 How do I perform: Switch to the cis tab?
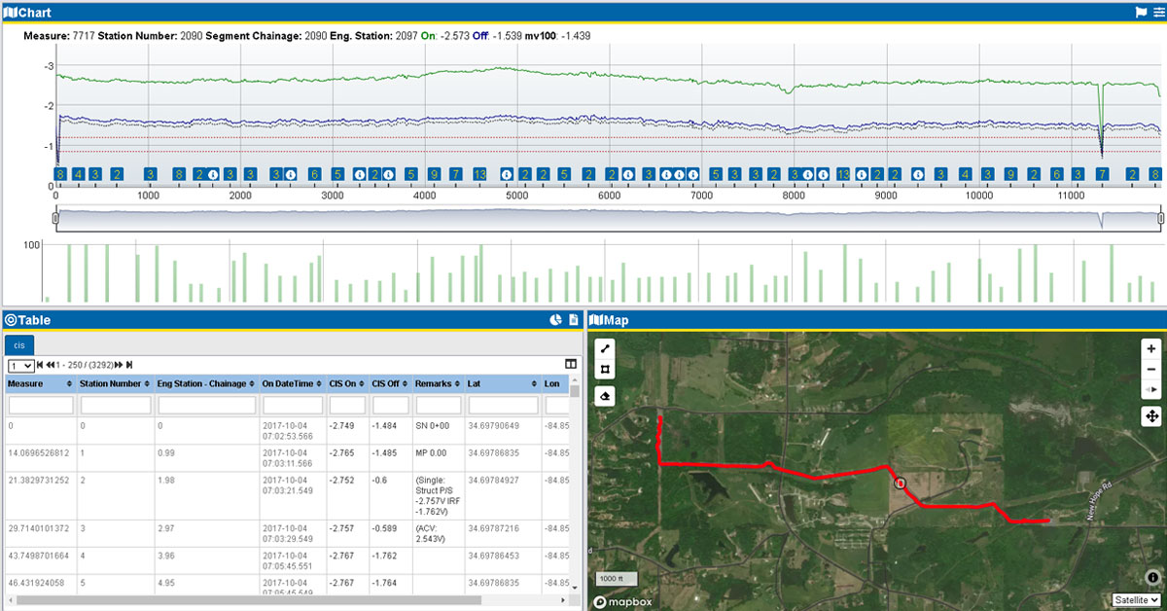tap(19, 344)
